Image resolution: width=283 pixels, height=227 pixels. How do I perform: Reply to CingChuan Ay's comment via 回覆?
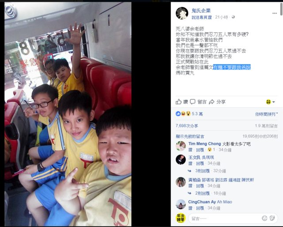pos(200,208)
